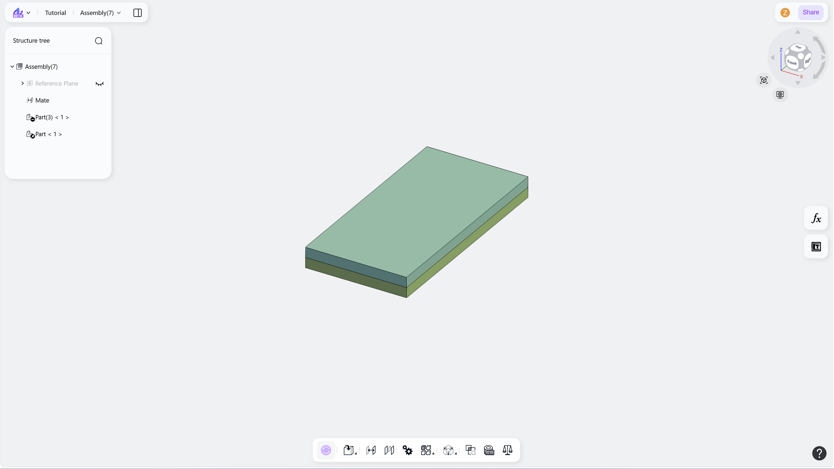834x469 pixels.
Task: Open the Tutorial breadcrumb
Action: tap(55, 13)
